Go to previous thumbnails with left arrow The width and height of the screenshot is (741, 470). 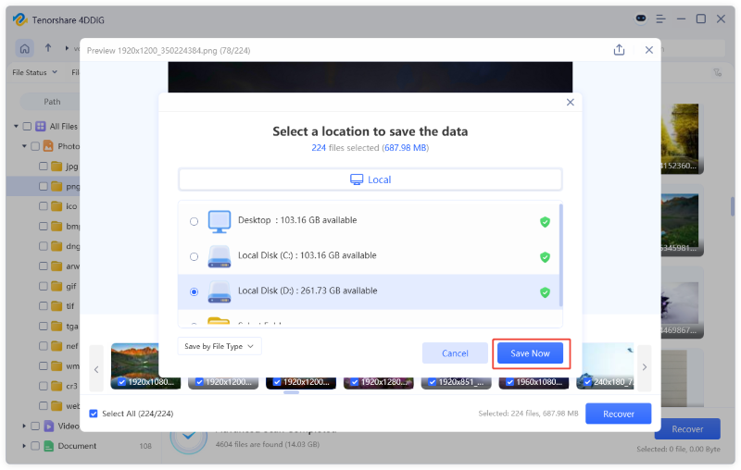pos(96,368)
